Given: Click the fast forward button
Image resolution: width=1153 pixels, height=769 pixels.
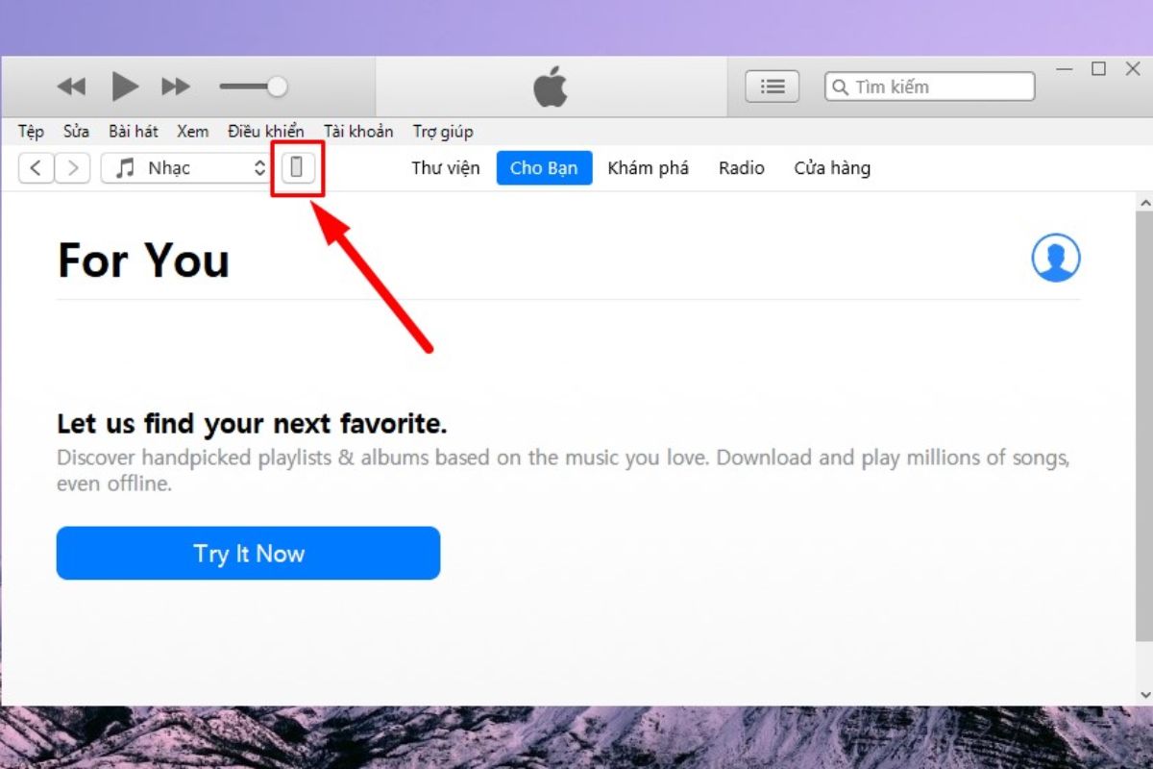Looking at the screenshot, I should pos(176,86).
